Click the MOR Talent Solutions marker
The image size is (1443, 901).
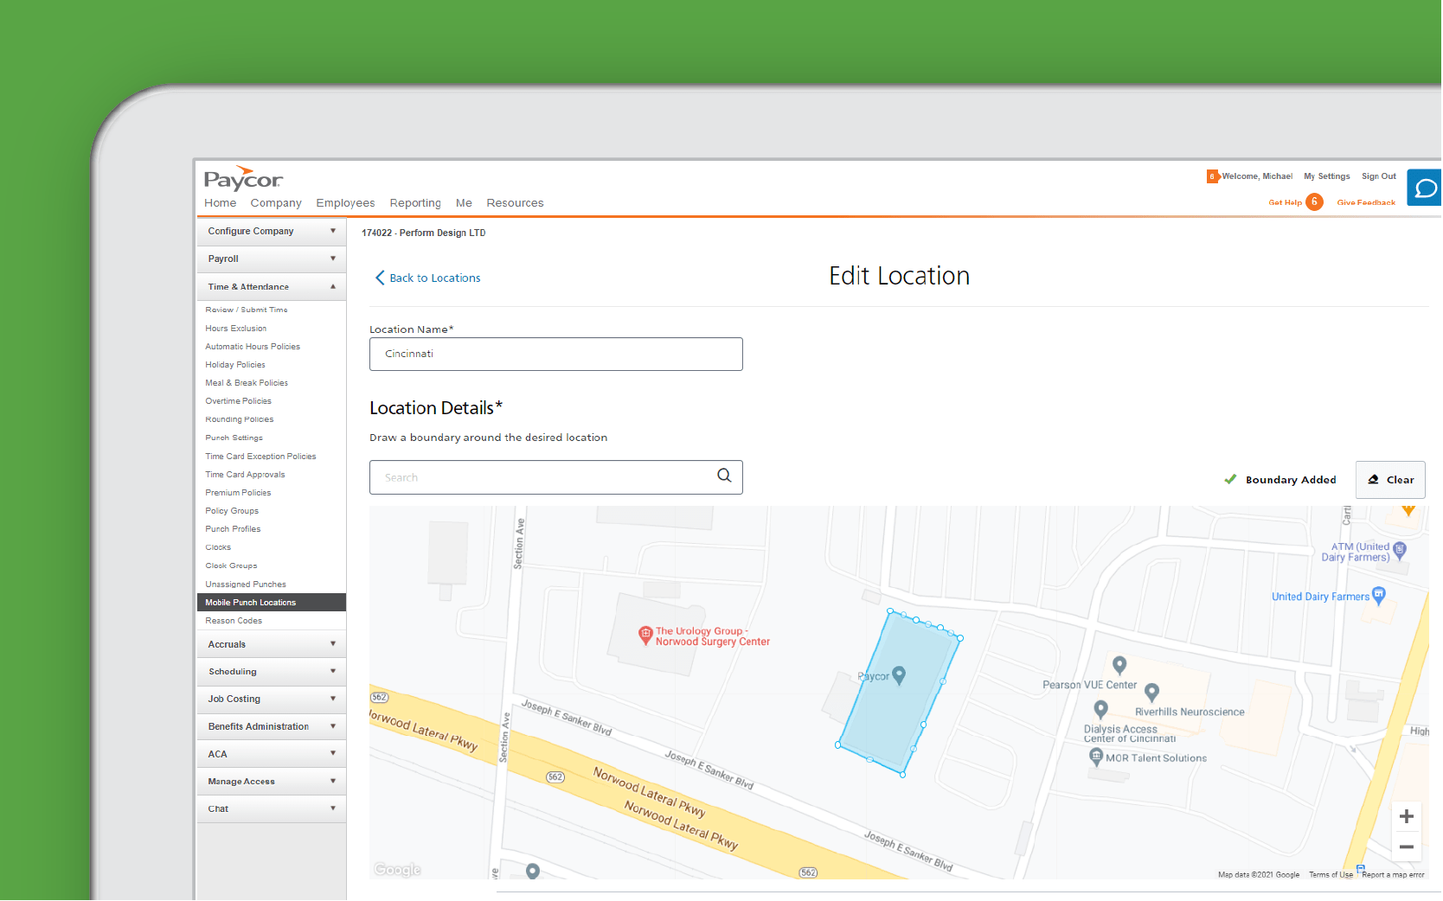(x=1096, y=757)
